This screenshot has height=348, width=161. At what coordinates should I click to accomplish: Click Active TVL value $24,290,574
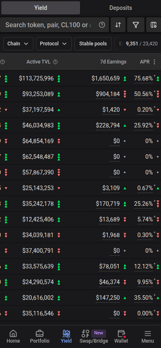click(38, 282)
